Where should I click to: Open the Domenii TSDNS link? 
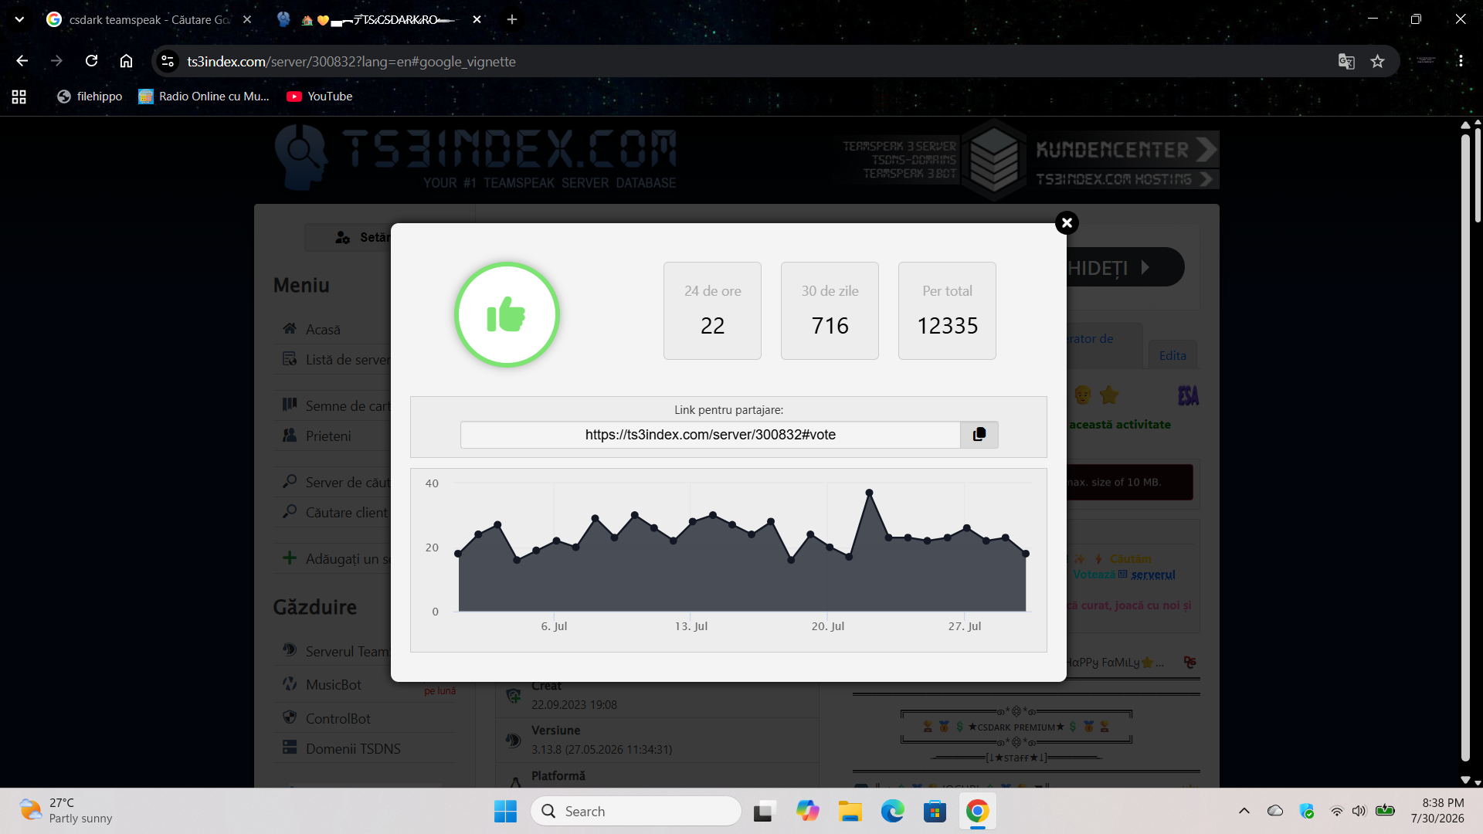[353, 749]
